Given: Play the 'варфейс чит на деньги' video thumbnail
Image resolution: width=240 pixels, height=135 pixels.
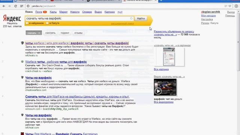Looking at the screenshot, I should point(165,87).
